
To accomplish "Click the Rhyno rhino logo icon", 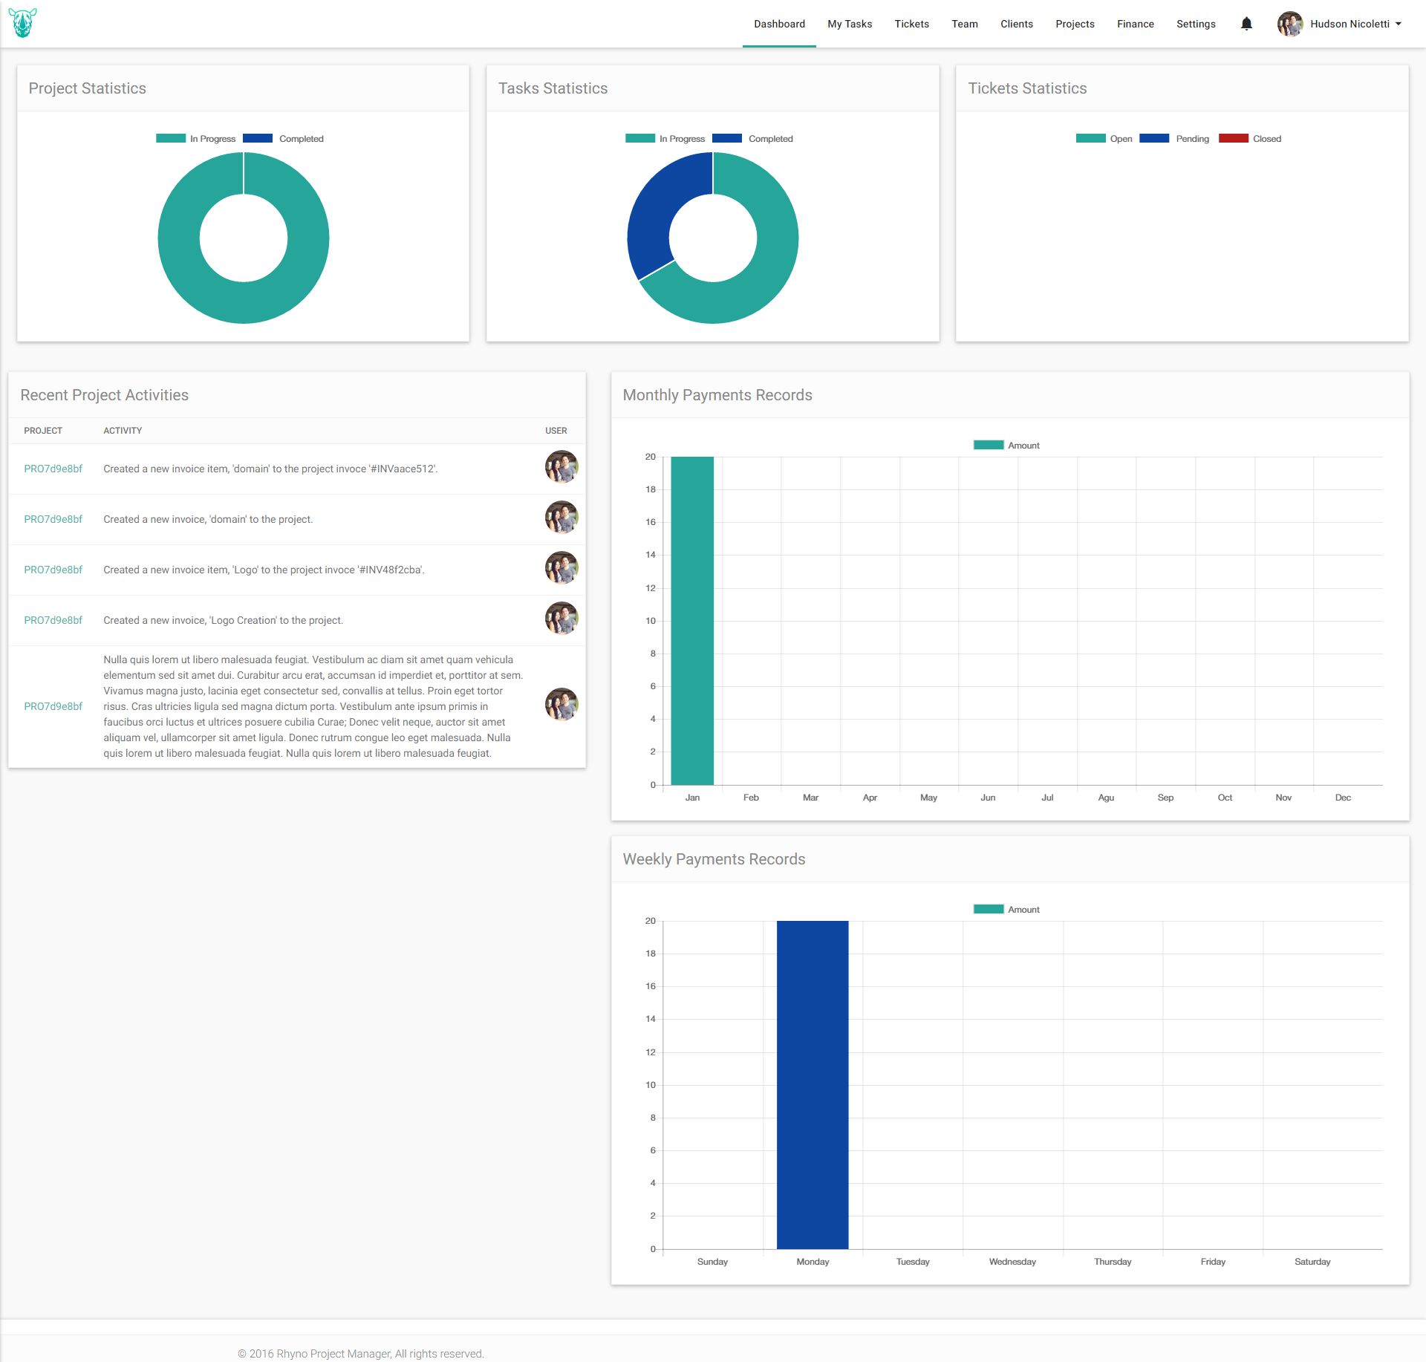I will [x=22, y=23].
